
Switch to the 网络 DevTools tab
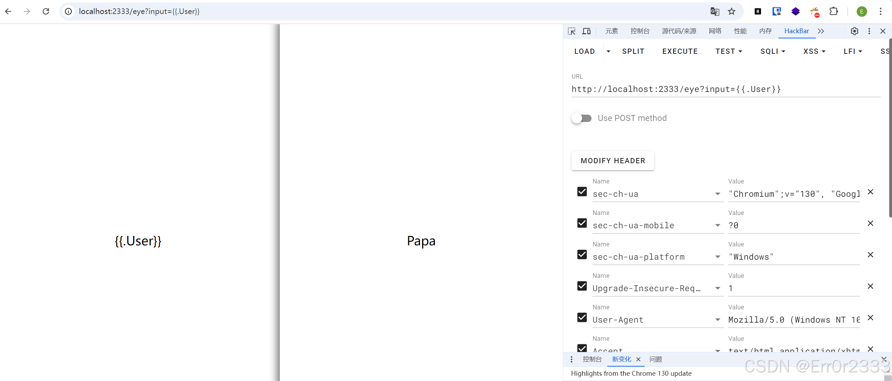pyautogui.click(x=715, y=31)
